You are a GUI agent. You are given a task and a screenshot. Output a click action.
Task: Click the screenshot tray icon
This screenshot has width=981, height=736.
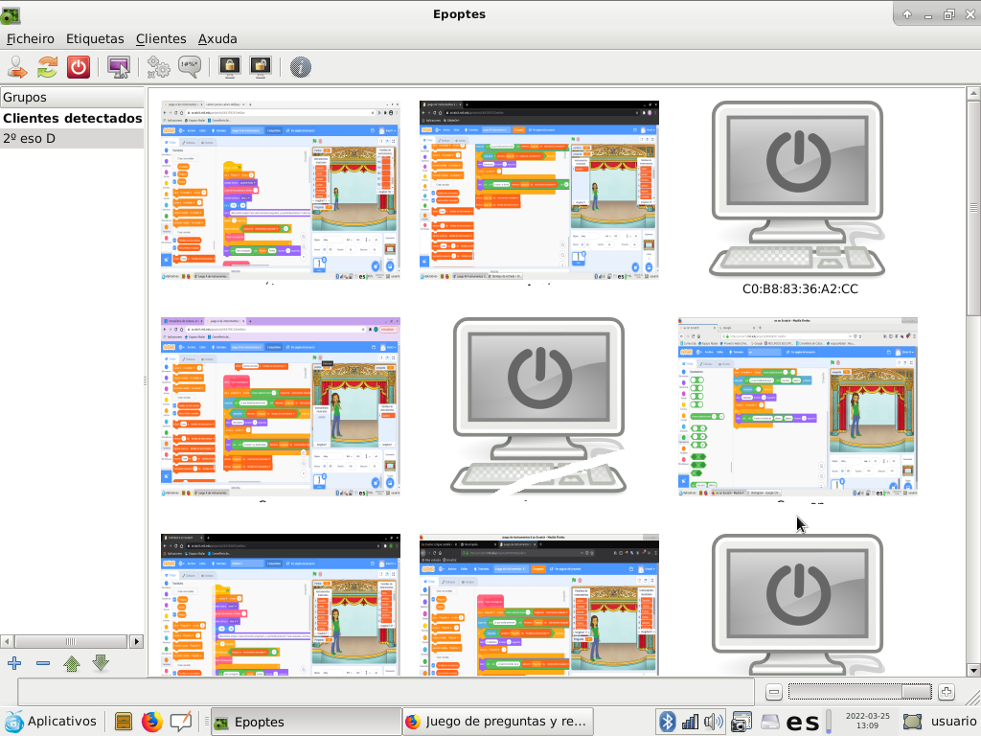[x=742, y=723]
